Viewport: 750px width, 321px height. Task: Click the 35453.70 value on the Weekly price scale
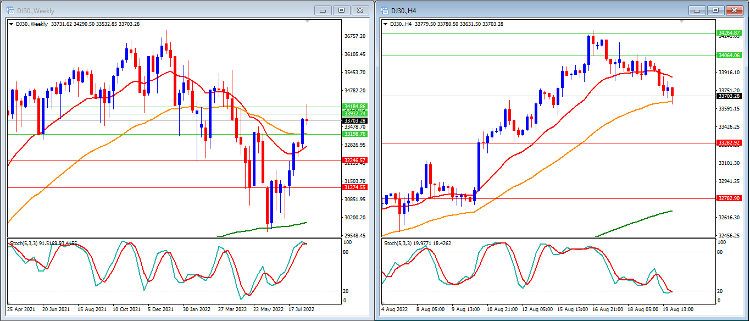[355, 73]
